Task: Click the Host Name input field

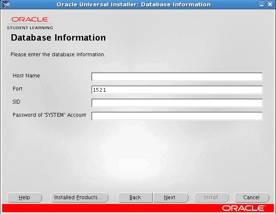Action: tap(177, 77)
